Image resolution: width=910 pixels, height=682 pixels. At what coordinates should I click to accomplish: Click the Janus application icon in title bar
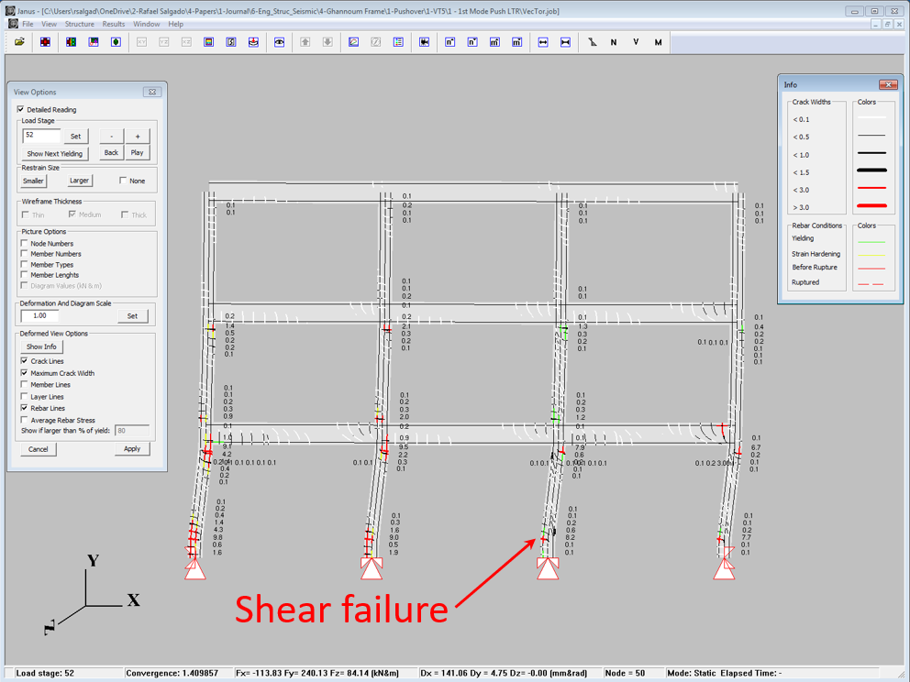click(x=10, y=11)
